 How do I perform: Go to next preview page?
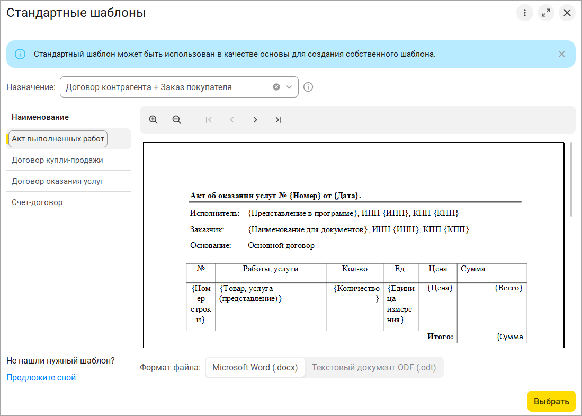255,120
